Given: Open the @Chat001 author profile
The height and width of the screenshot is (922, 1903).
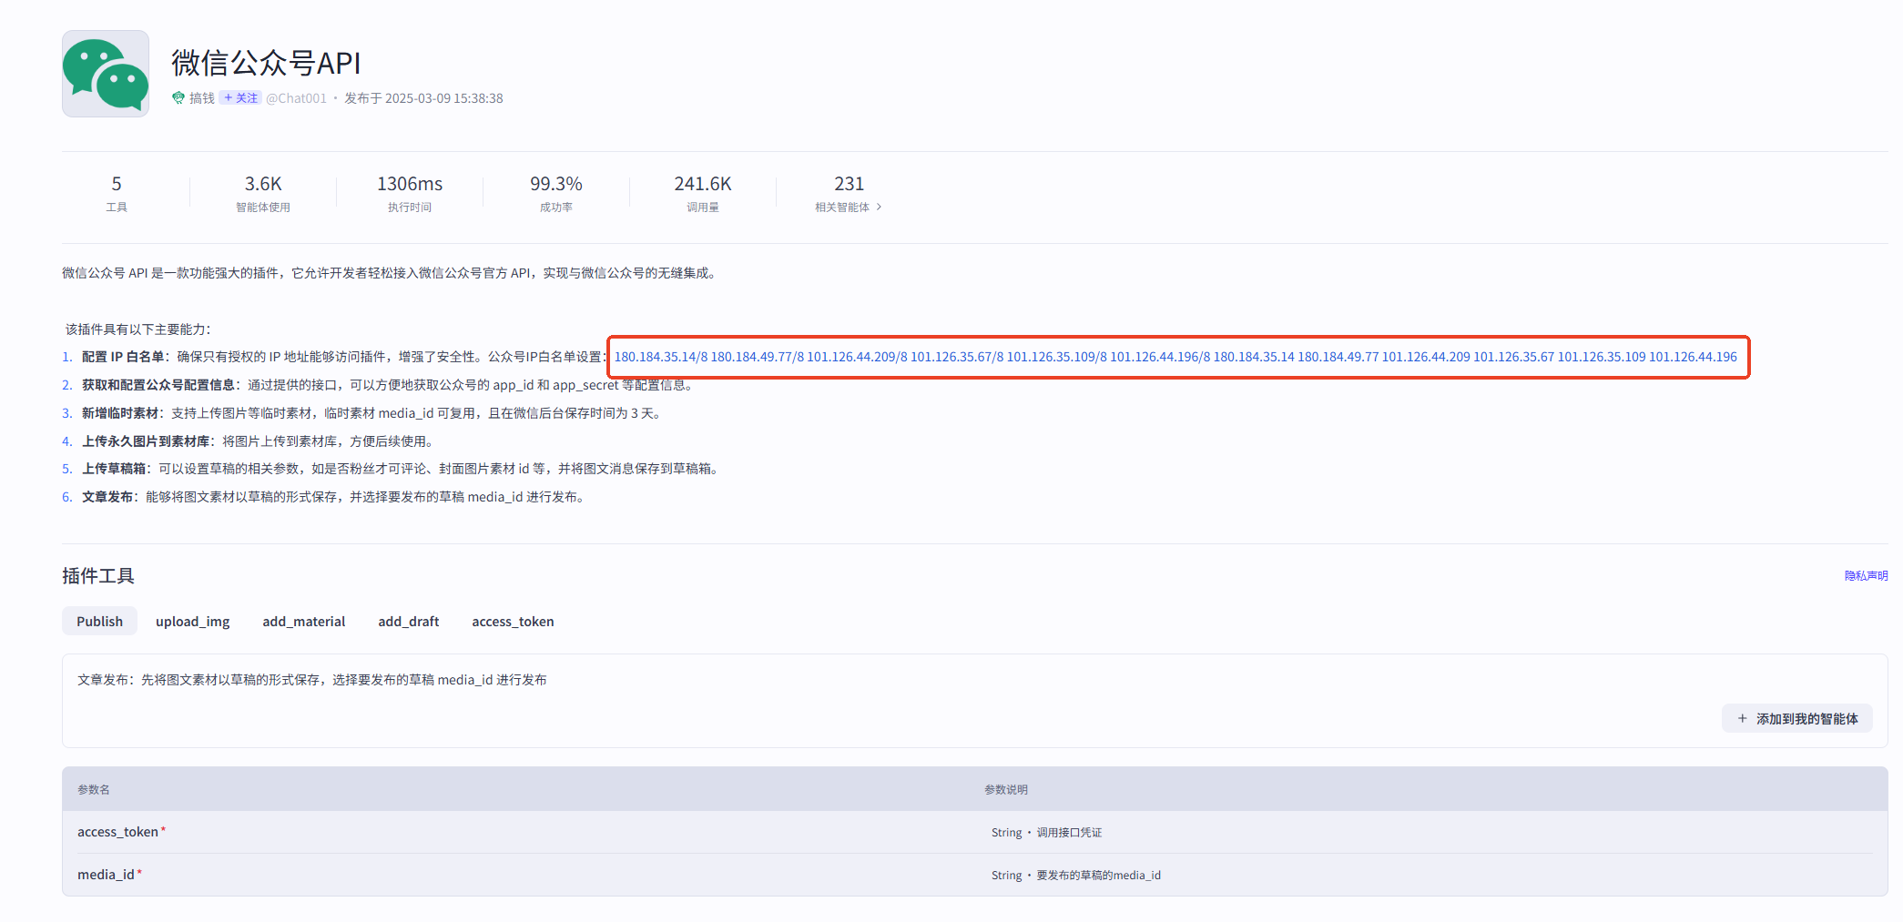Looking at the screenshot, I should [296, 98].
